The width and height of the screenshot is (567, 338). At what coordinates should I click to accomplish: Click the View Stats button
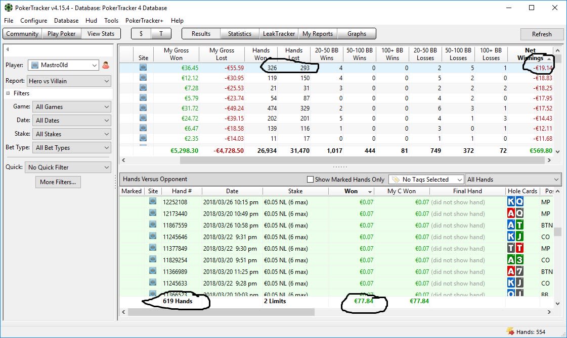[101, 33]
